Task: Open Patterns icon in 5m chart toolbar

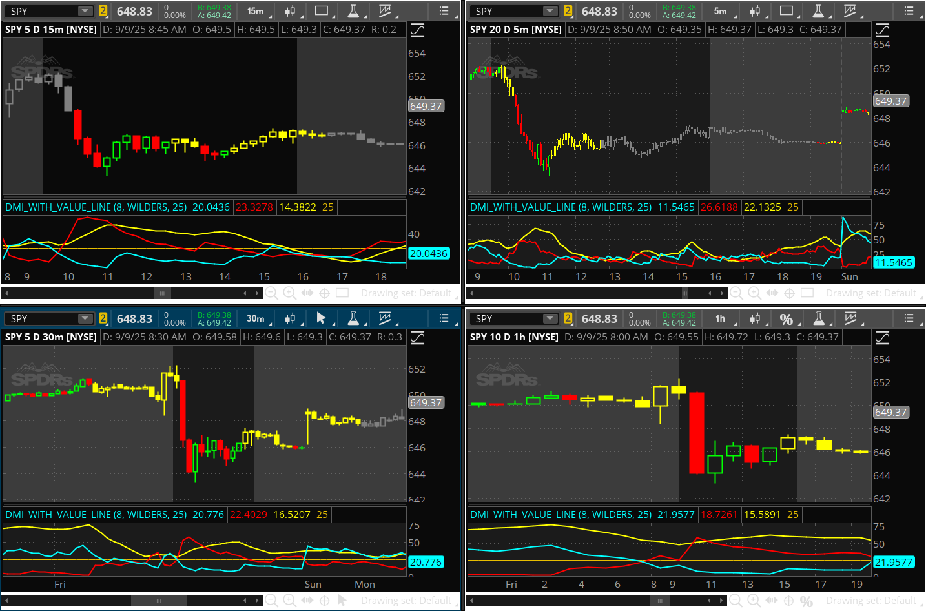Action: pos(850,11)
